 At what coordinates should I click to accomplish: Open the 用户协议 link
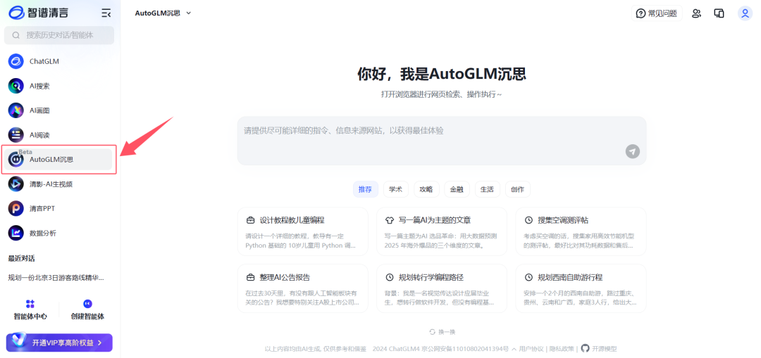[x=531, y=349]
